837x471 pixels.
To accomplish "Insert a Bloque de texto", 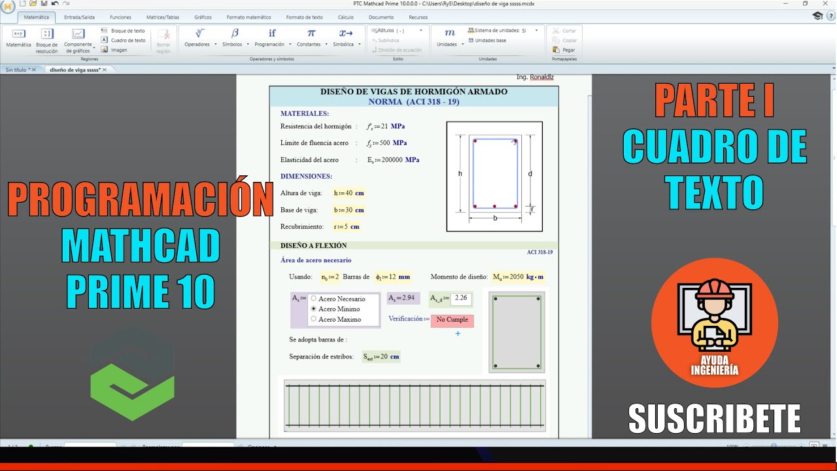I will pyautogui.click(x=124, y=31).
